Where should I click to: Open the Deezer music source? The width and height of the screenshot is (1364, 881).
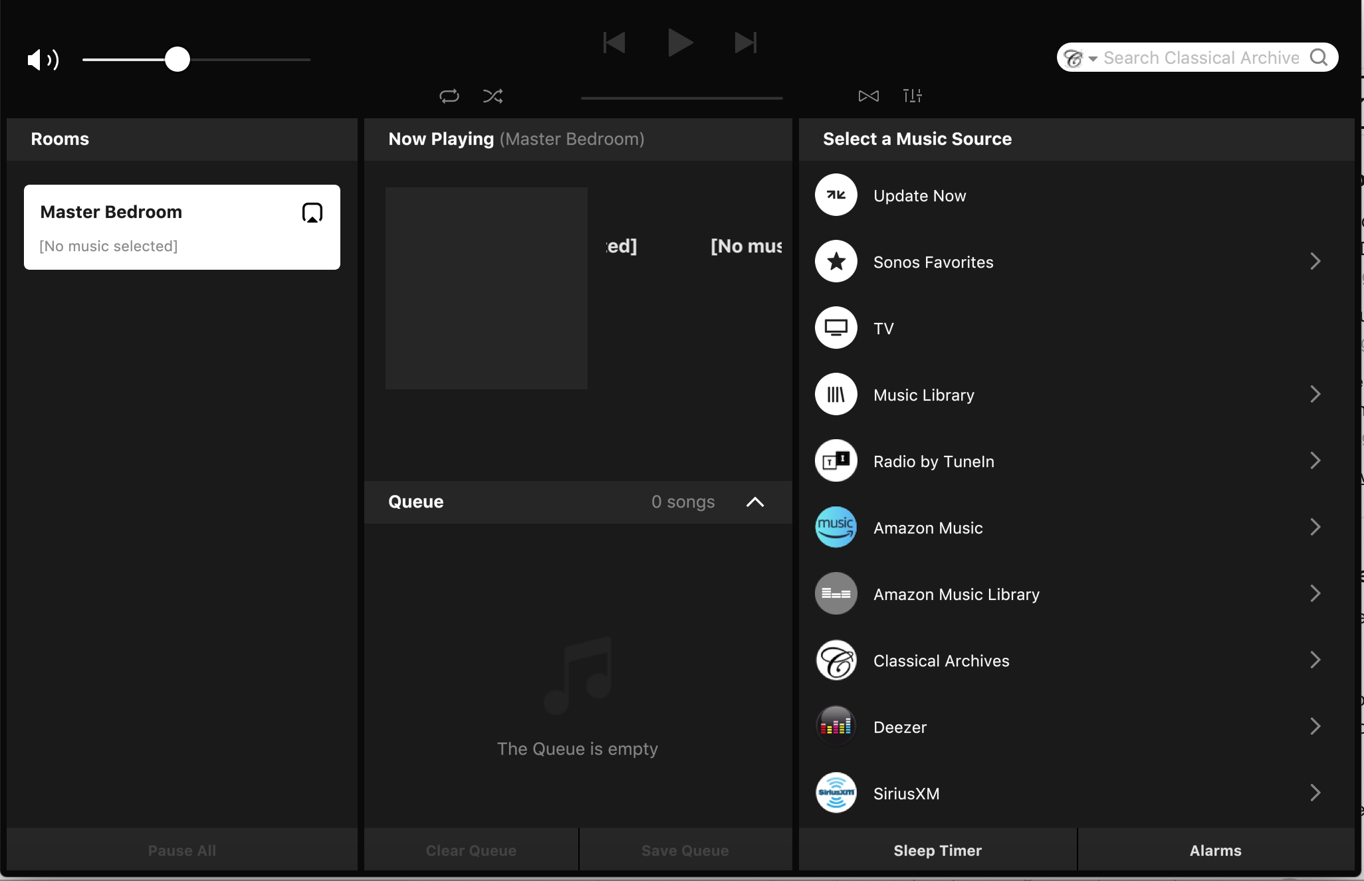[x=899, y=727]
